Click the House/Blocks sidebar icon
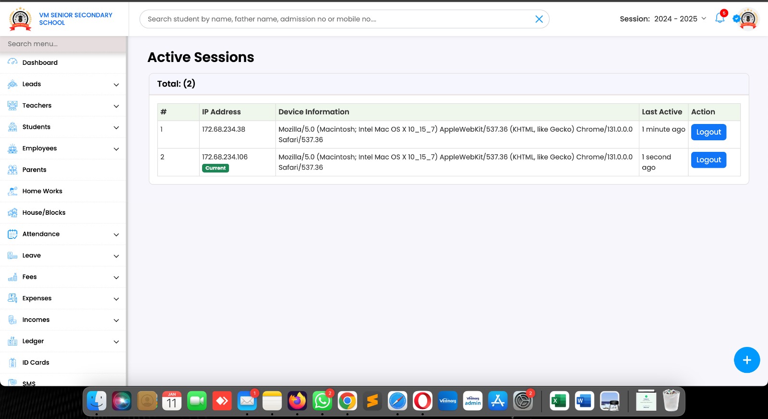The height and width of the screenshot is (419, 768). (x=12, y=212)
